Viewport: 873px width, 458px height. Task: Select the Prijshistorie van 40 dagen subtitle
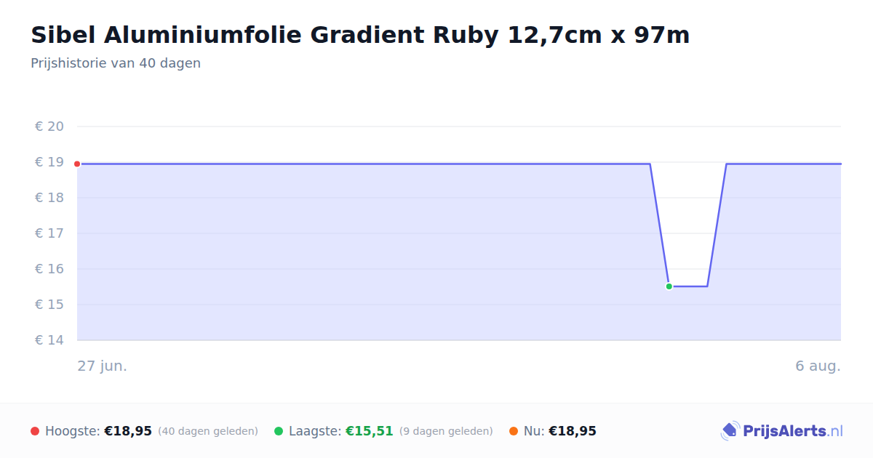(116, 63)
